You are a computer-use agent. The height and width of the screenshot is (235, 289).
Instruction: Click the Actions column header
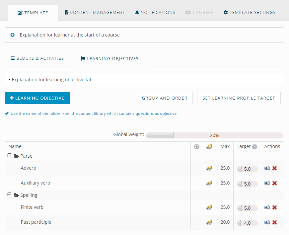(272, 146)
